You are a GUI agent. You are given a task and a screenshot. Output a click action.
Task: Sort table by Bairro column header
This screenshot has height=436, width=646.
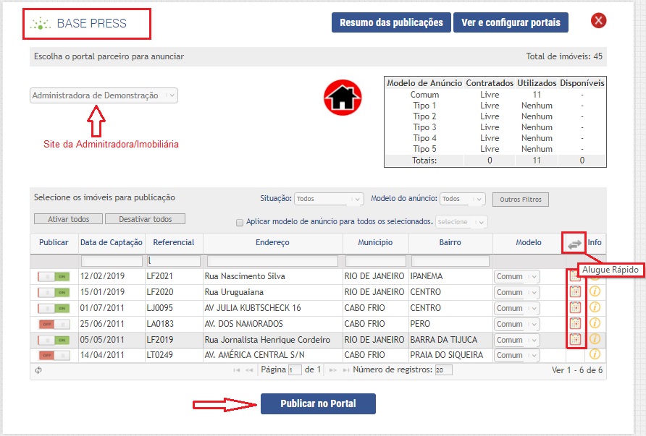point(450,243)
